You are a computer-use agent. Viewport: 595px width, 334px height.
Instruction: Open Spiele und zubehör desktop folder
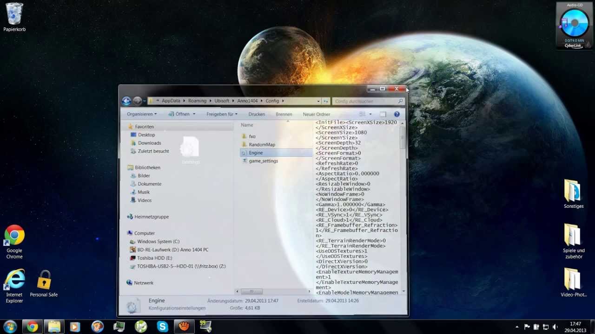pyautogui.click(x=574, y=241)
